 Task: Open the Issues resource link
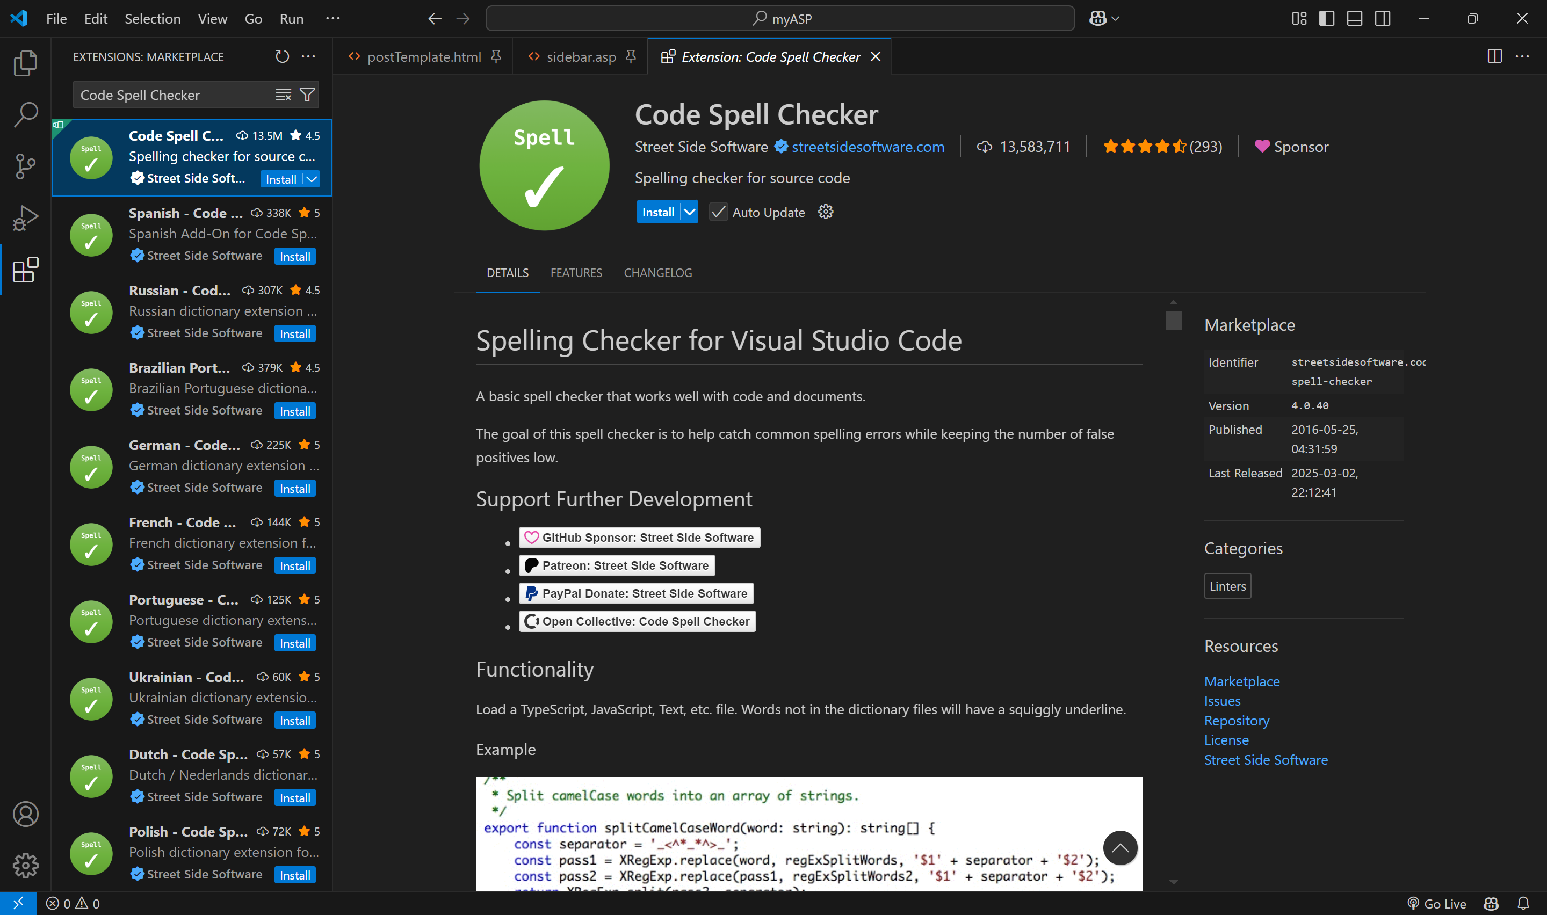(1222, 700)
